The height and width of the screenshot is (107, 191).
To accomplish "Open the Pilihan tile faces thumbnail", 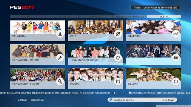I will point(95,75).
